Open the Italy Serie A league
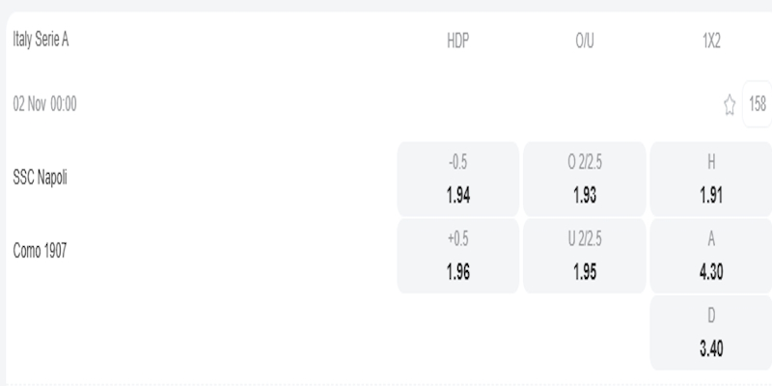The height and width of the screenshot is (386, 772). pyautogui.click(x=41, y=40)
